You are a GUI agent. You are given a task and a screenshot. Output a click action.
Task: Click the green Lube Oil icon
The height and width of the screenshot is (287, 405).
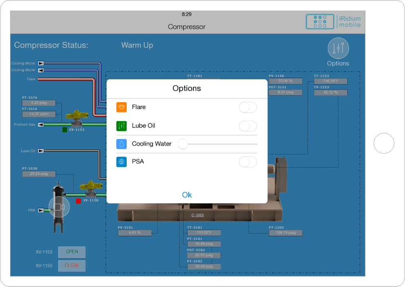click(x=121, y=126)
